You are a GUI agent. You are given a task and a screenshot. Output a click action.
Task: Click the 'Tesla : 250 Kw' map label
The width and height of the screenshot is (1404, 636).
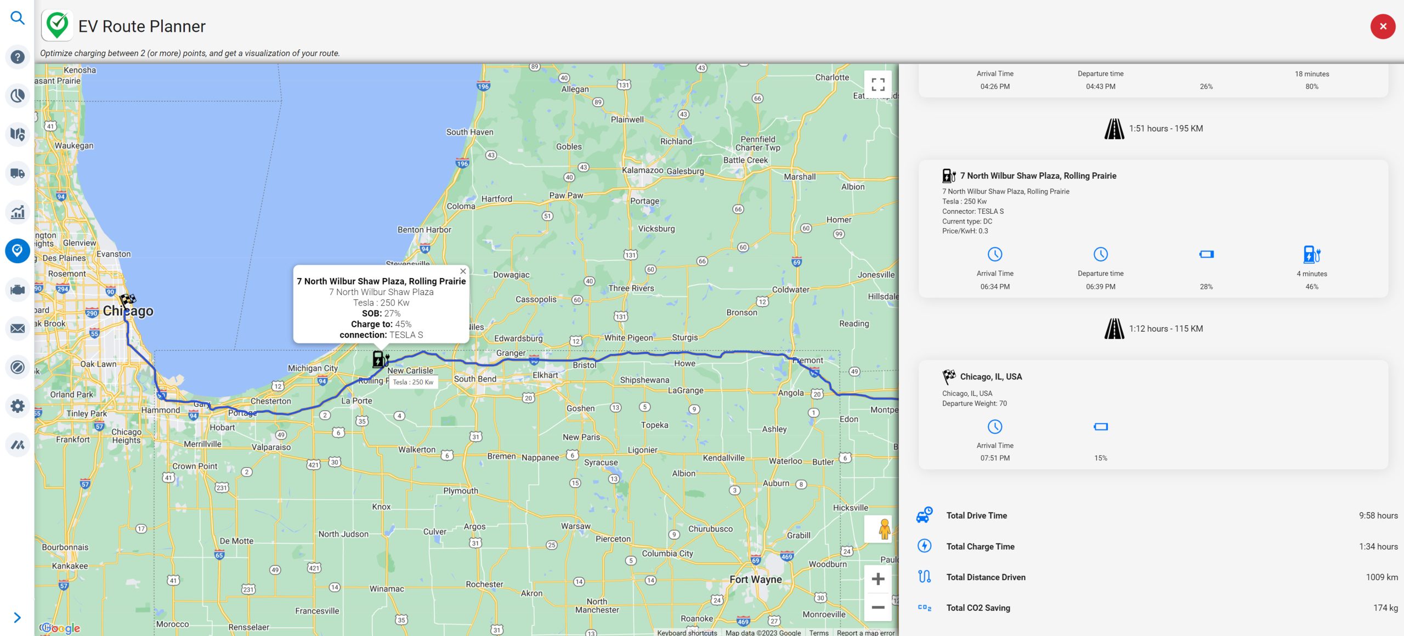[x=413, y=382]
